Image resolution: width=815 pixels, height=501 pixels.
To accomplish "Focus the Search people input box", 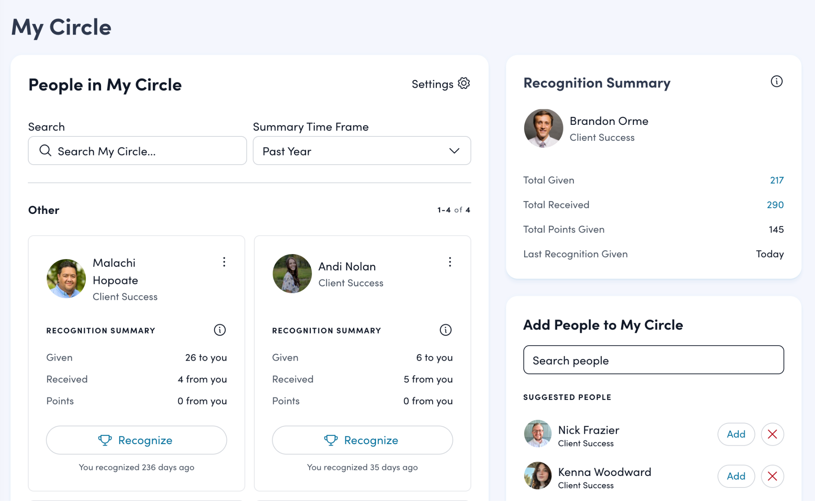I will (x=653, y=360).
